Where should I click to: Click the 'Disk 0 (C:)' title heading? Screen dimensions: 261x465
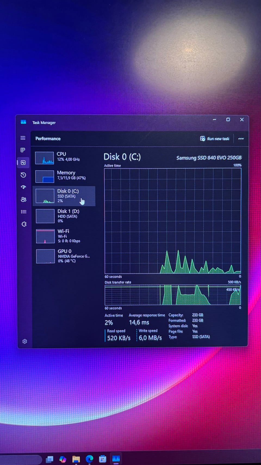122,157
